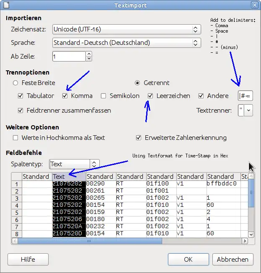The image size is (261, 273).
Task: Enable the Semikolon checkbox
Action: click(103, 96)
